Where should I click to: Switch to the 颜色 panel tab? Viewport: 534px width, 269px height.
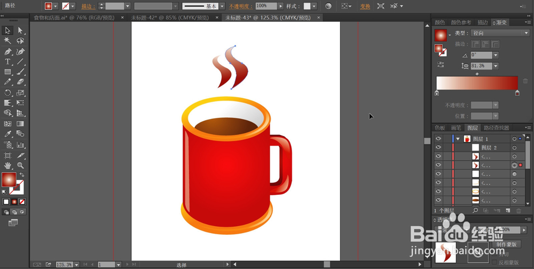[x=439, y=22]
